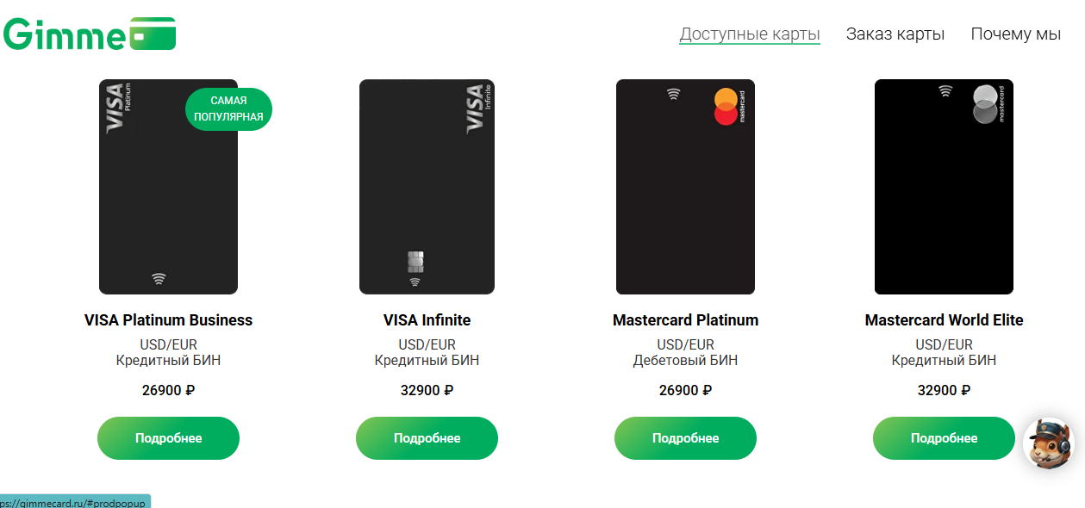The height and width of the screenshot is (508, 1085).
Task: Click the Mastercard logo on Platinum card
Action: [726, 105]
